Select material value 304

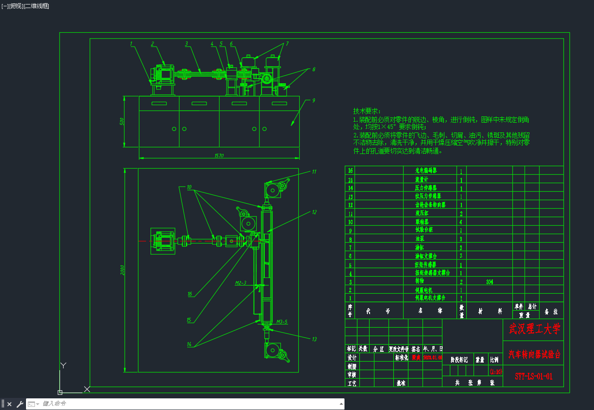coord(490,282)
